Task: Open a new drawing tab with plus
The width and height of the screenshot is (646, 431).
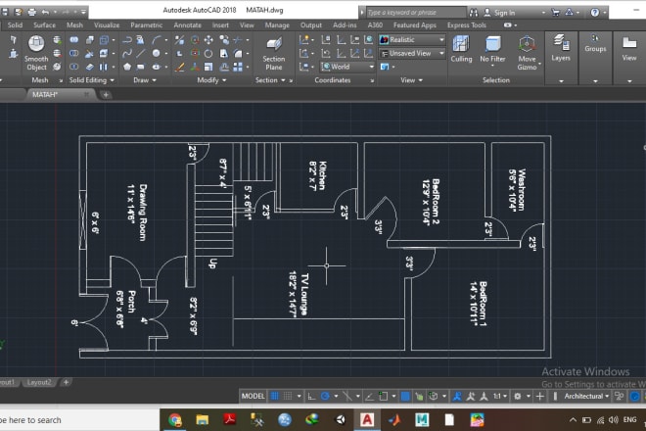Action: [x=106, y=95]
